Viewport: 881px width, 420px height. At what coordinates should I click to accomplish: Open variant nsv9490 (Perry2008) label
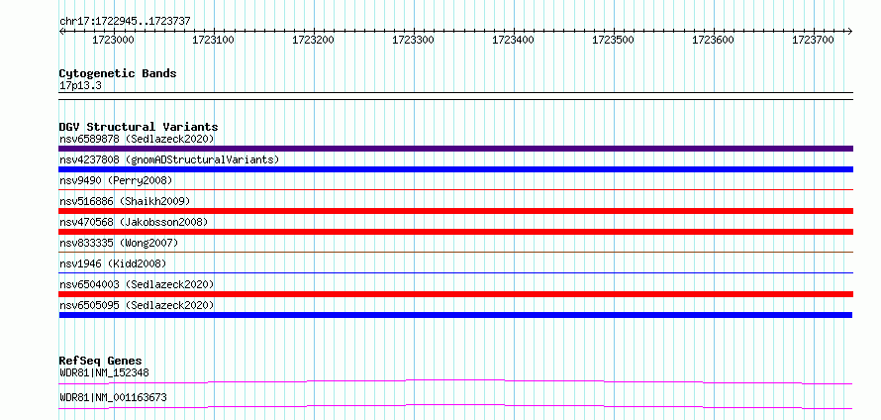click(116, 180)
